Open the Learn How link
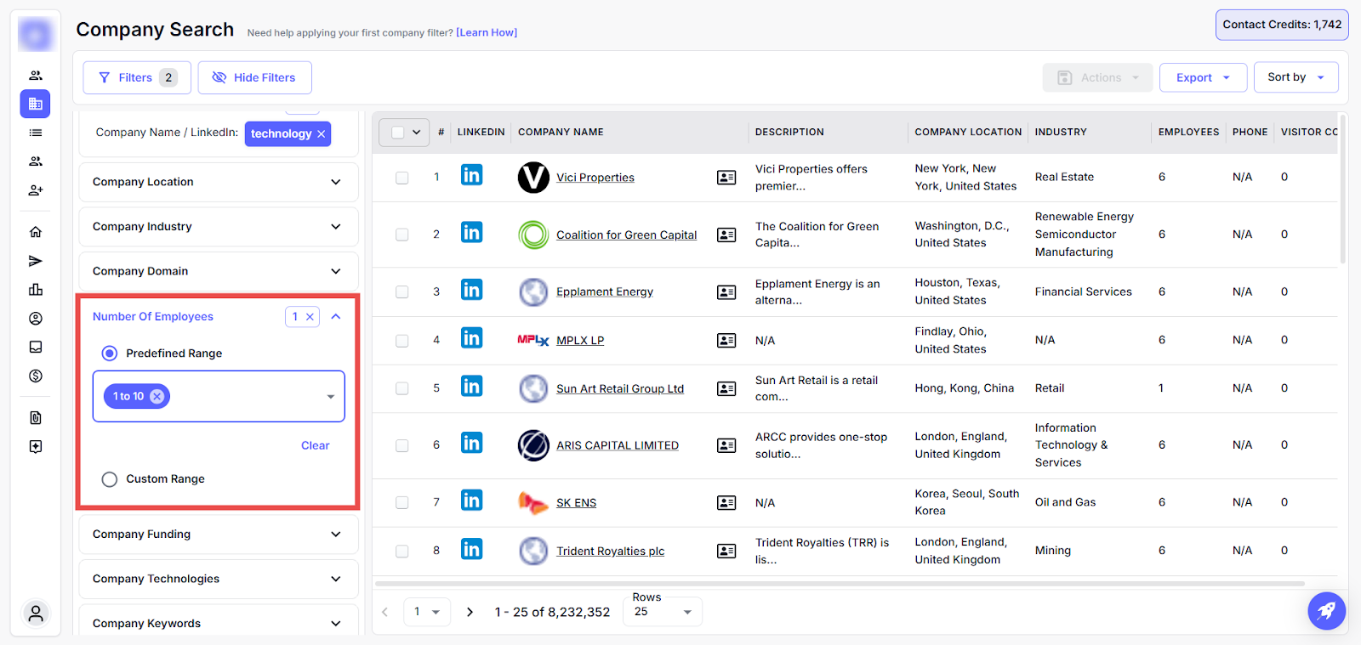The image size is (1361, 645). [x=487, y=33]
